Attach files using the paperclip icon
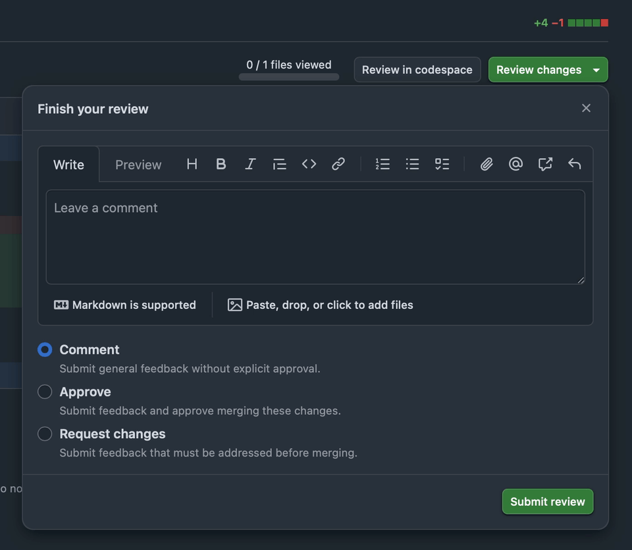The image size is (632, 550). point(487,164)
